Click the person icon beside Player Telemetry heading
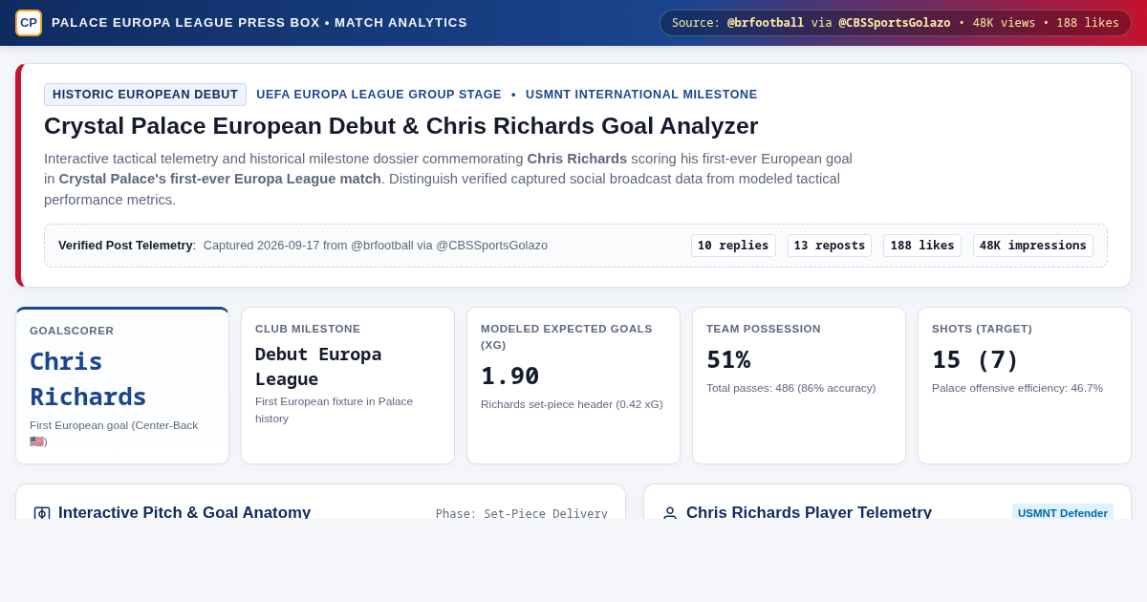Screen dimensions: 1147x602 click(x=670, y=513)
